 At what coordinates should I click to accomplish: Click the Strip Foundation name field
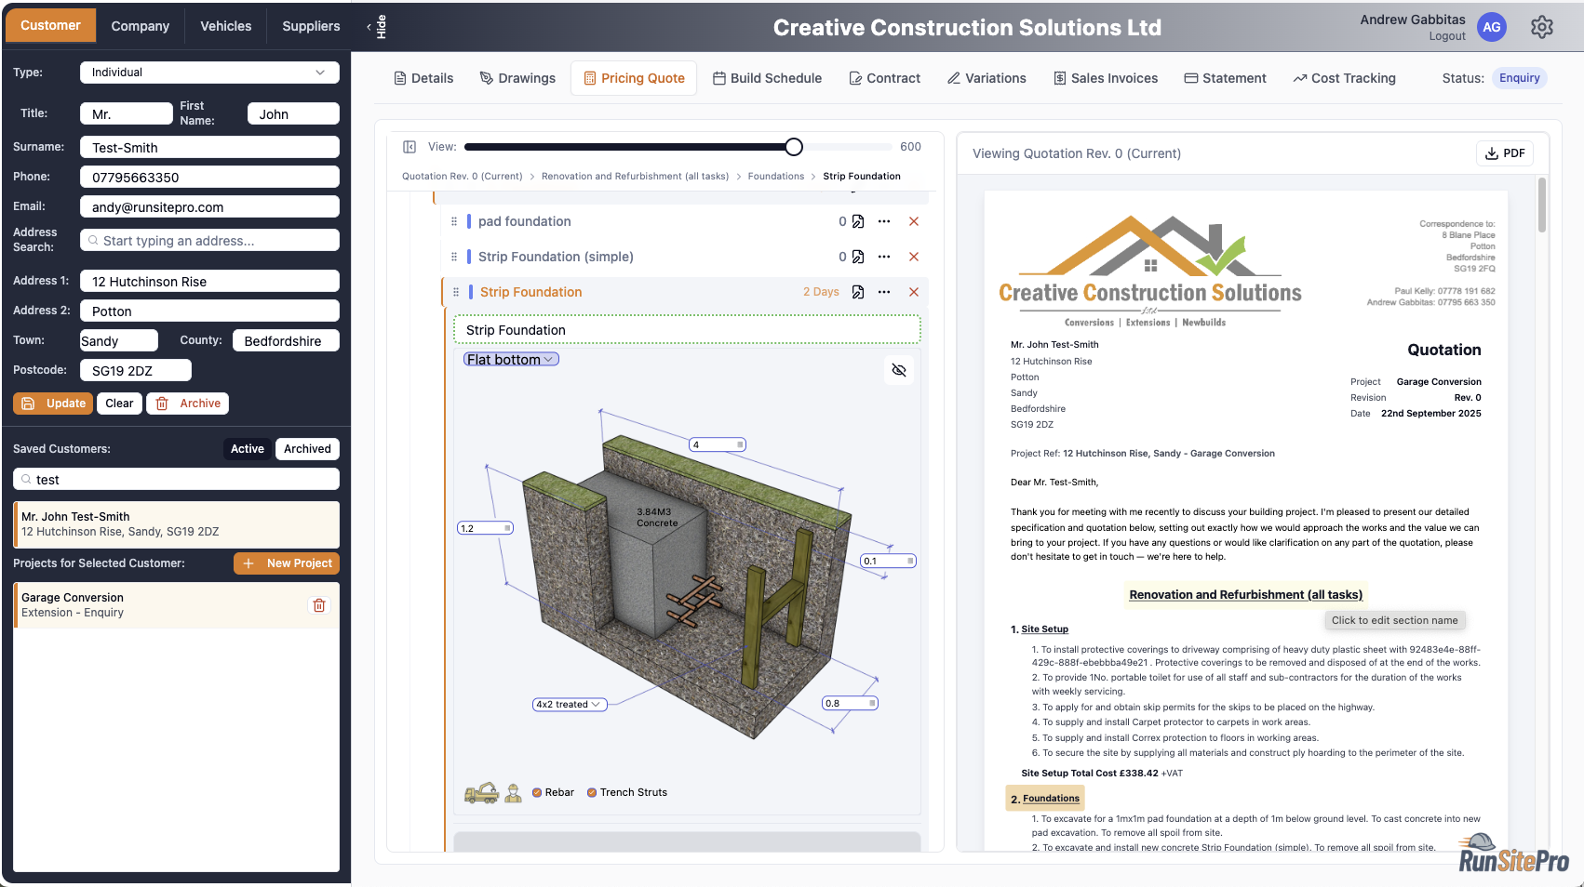(x=687, y=330)
